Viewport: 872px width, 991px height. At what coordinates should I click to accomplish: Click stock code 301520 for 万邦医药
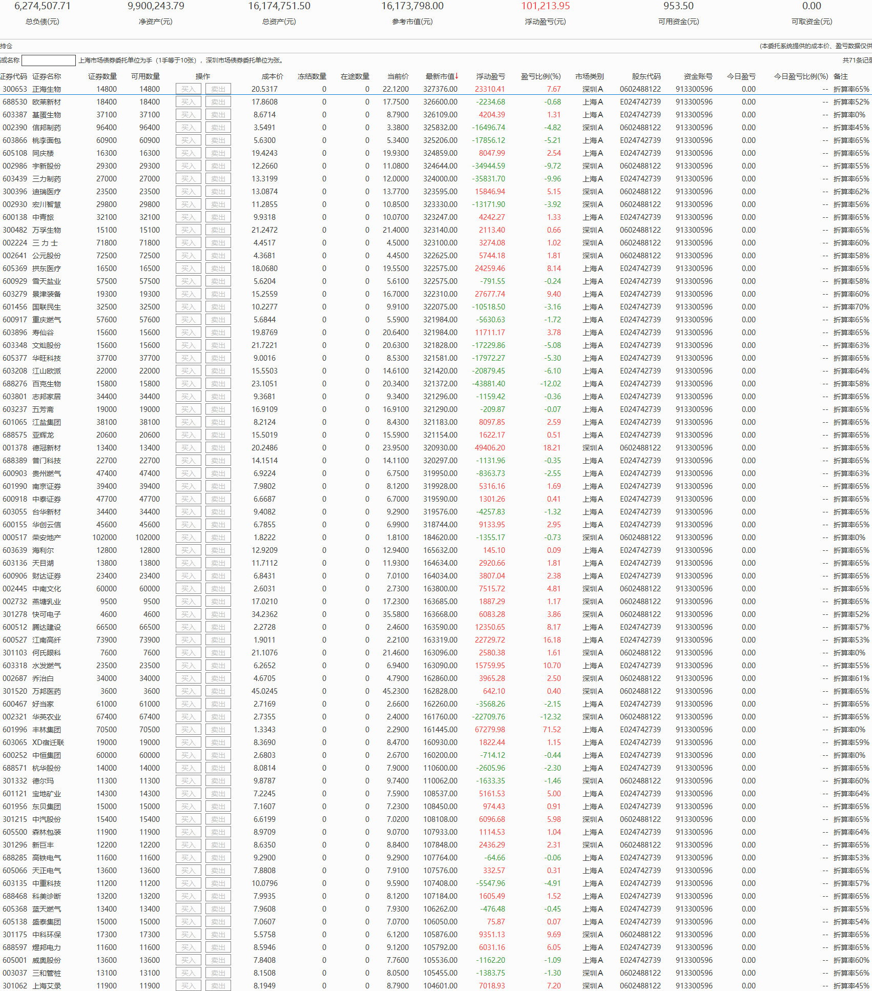point(15,691)
